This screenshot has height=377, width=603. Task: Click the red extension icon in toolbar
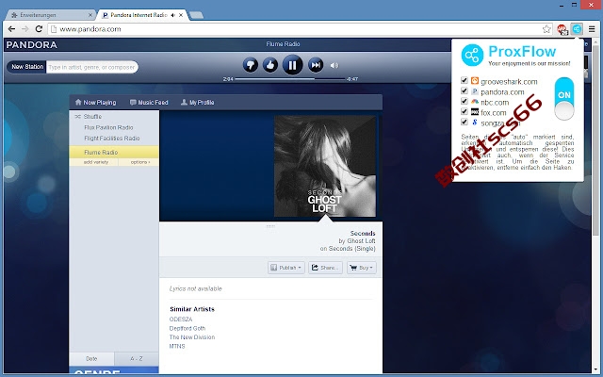tap(562, 29)
